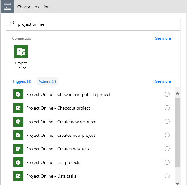Click the Choose an action header icon
Viewport: 187px width, 185px height.
point(7,7)
